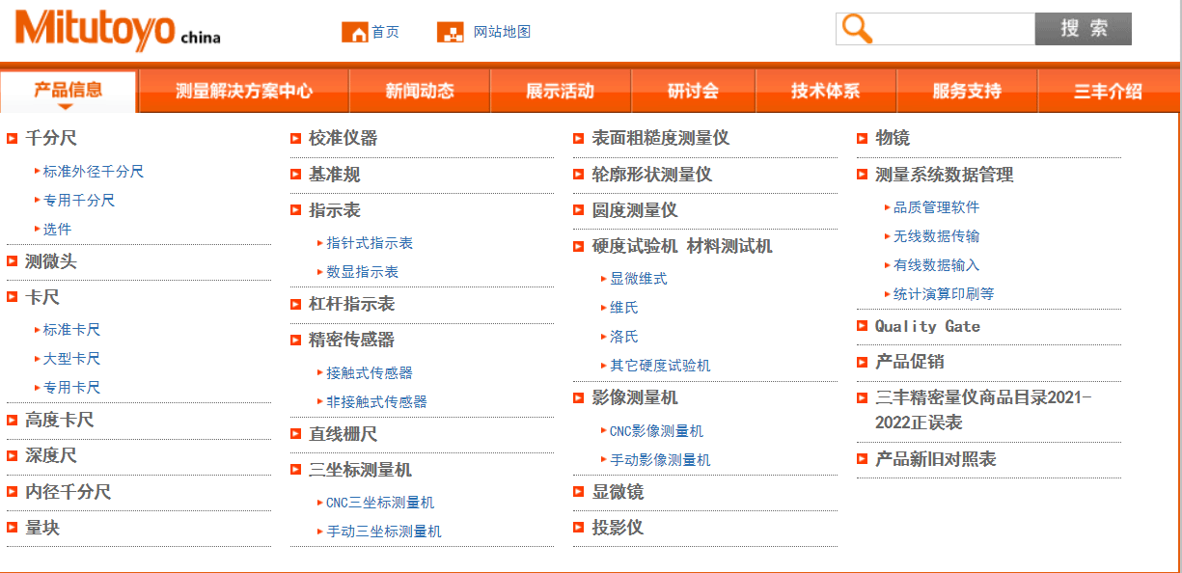The image size is (1182, 573).
Task: Open the 网站地图 sitemap link
Action: 502,32
